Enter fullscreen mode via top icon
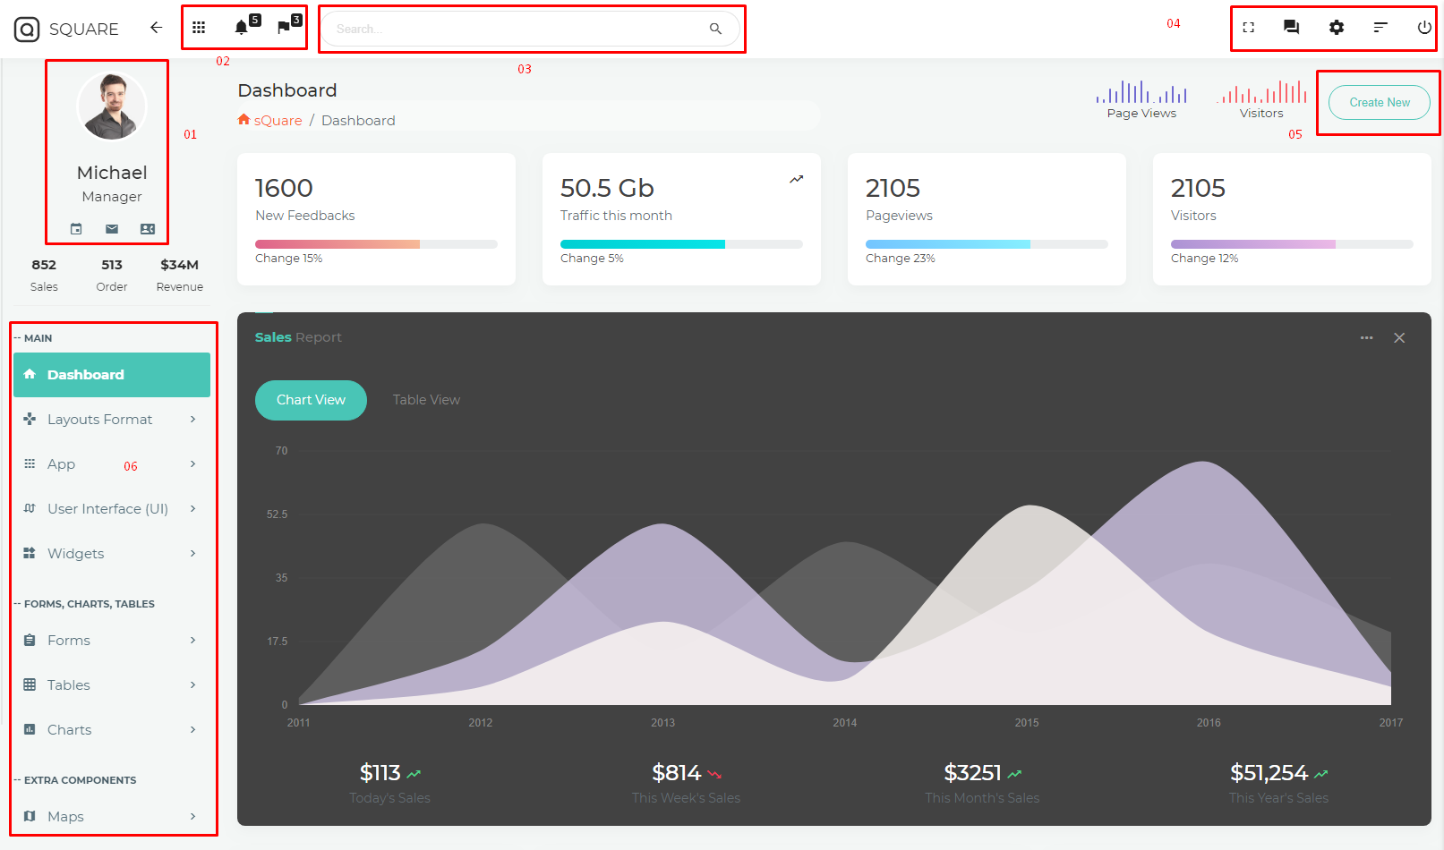 [x=1248, y=28]
